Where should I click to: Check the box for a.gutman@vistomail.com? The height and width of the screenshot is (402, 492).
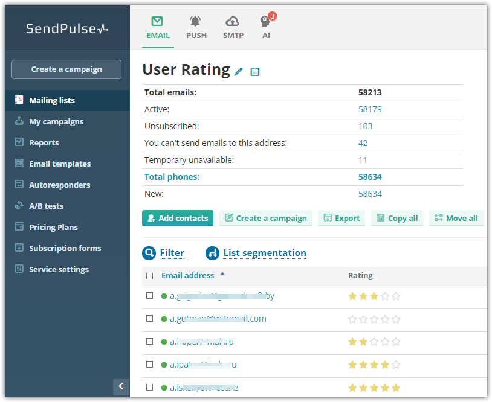(150, 319)
